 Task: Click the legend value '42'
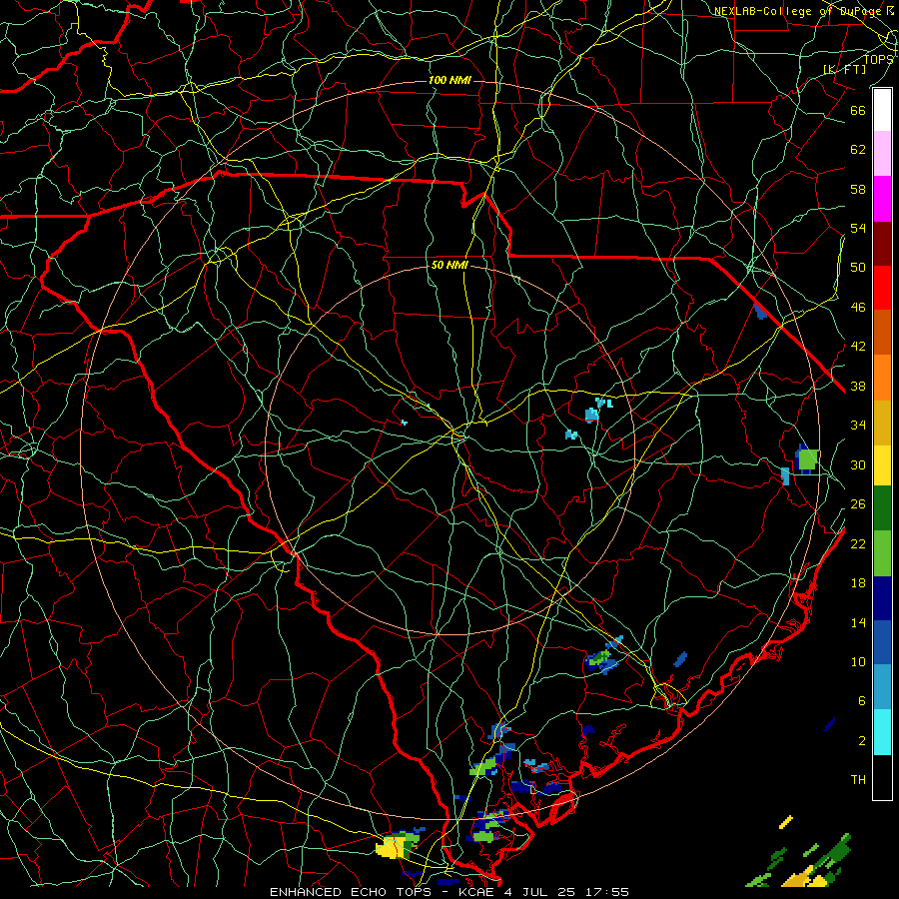(858, 347)
